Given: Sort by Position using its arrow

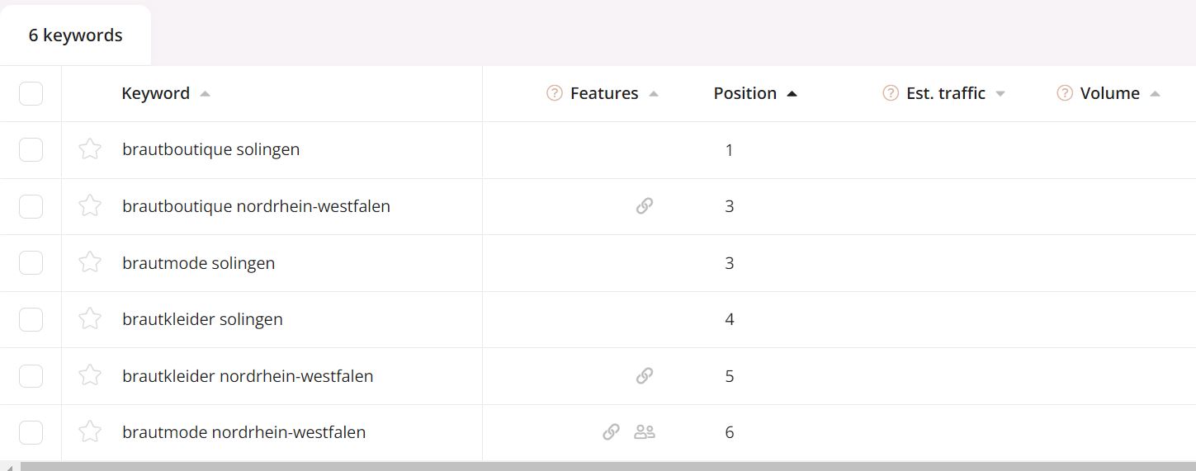Looking at the screenshot, I should point(792,94).
